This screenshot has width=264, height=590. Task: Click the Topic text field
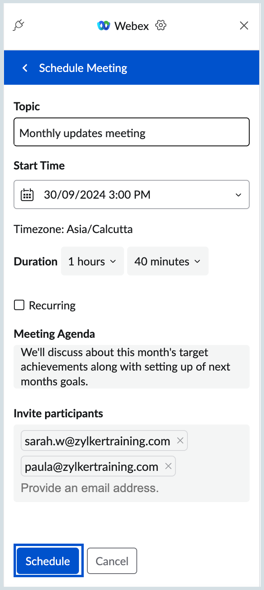coord(132,132)
